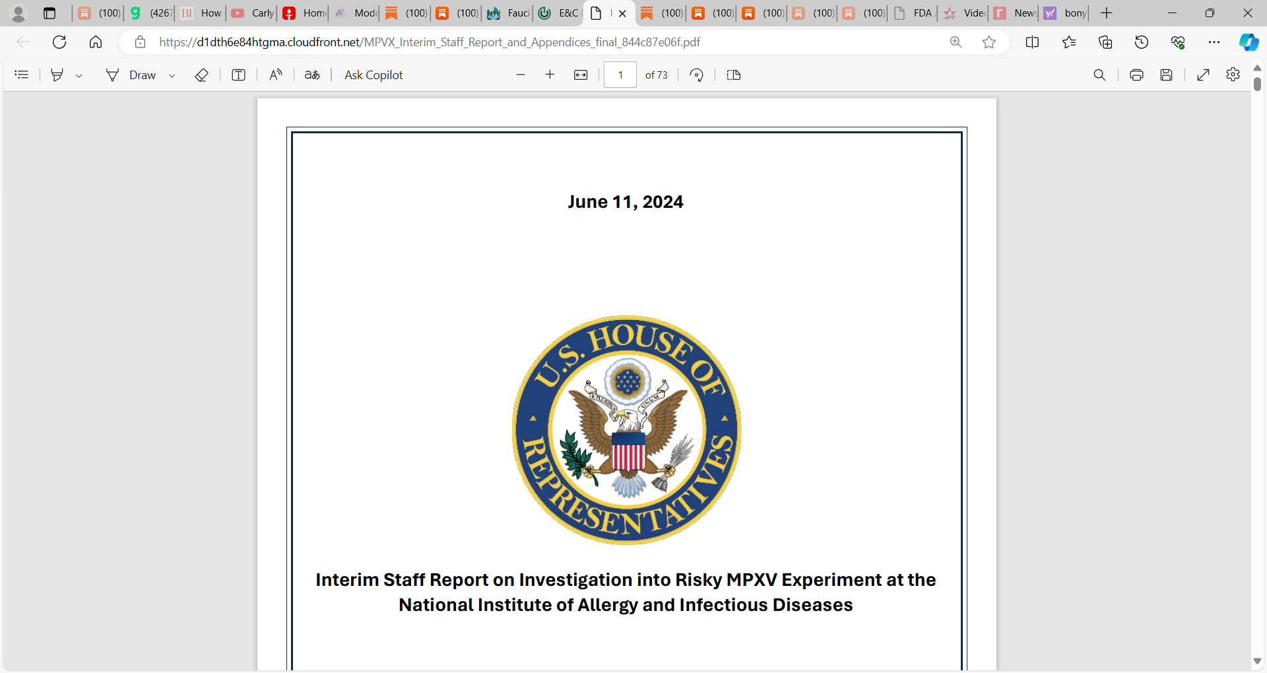1267x673 pixels.
Task: Open a new tab
Action: coord(1107,13)
